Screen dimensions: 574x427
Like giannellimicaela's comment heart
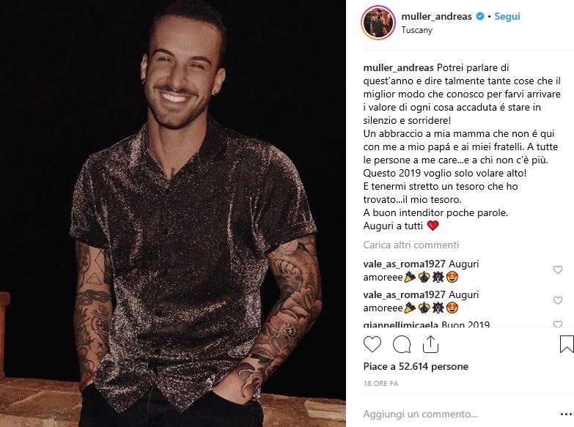point(558,324)
